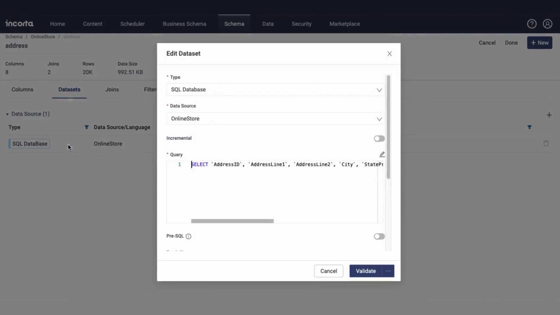Click the right-side column filter icon

click(529, 127)
